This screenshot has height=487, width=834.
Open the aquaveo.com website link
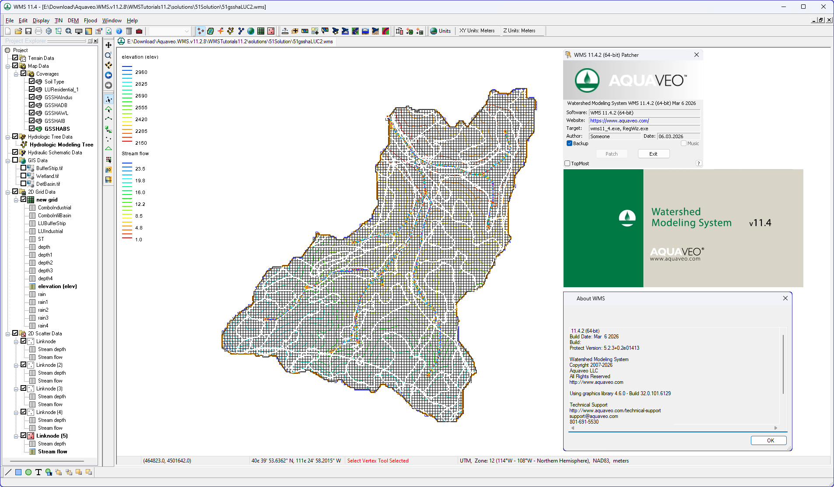click(x=620, y=121)
